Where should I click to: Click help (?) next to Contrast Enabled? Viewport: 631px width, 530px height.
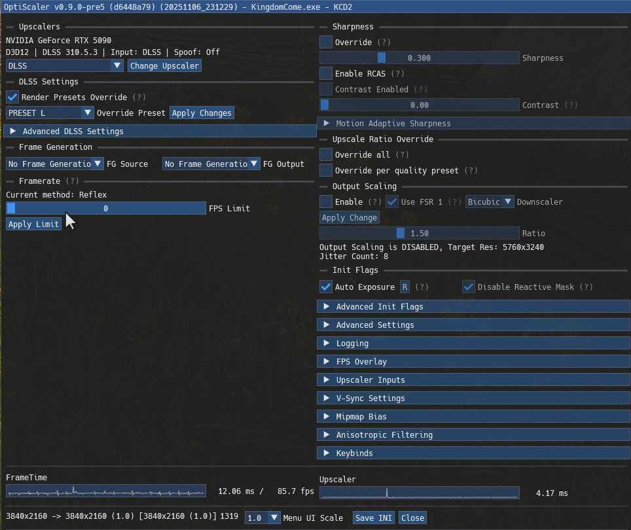point(420,89)
